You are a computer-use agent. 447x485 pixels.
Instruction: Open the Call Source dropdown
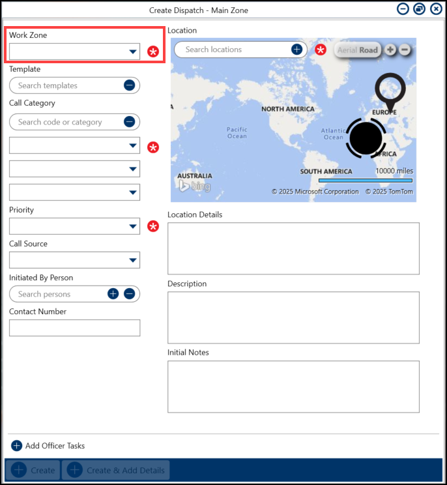[74, 260]
